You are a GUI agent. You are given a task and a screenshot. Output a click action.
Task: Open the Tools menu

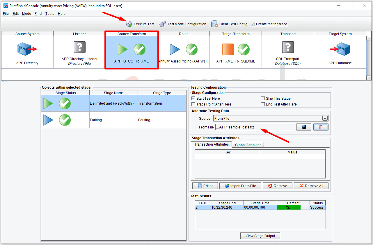pos(50,14)
